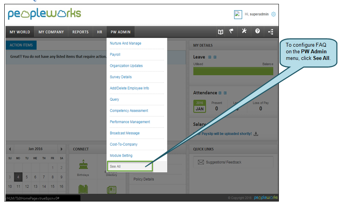Open the PW ADMIN menu
This screenshot has width=338, height=205.
121,32
